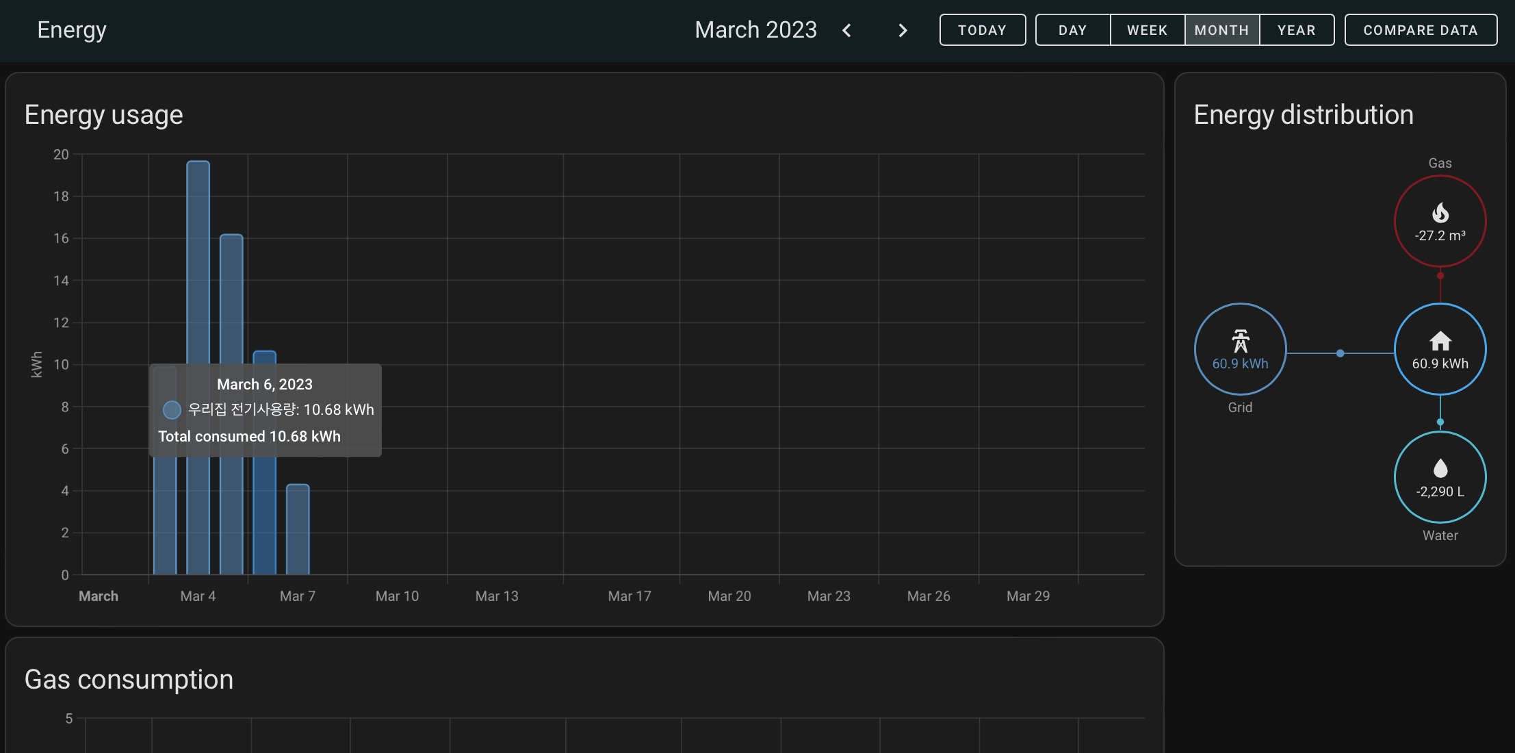Select the Grid pylon icon
The height and width of the screenshot is (753, 1515).
pos(1239,341)
